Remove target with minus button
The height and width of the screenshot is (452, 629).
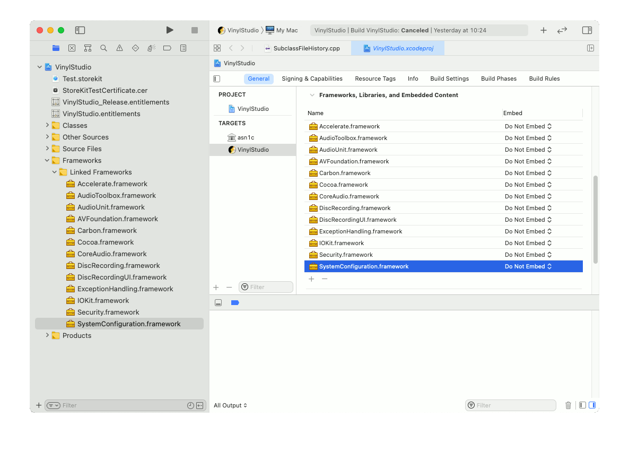[x=229, y=287]
